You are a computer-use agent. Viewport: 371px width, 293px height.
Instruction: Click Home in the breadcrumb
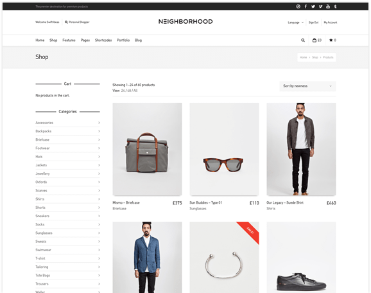[x=303, y=57]
